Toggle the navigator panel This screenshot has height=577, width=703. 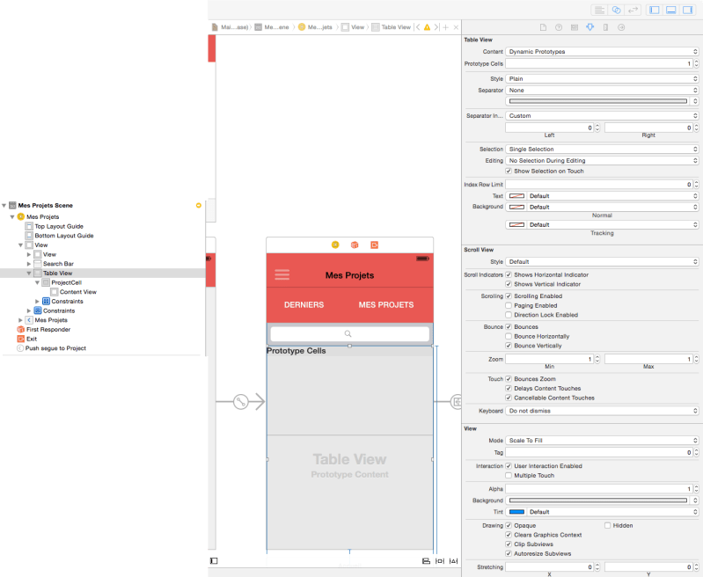(655, 10)
